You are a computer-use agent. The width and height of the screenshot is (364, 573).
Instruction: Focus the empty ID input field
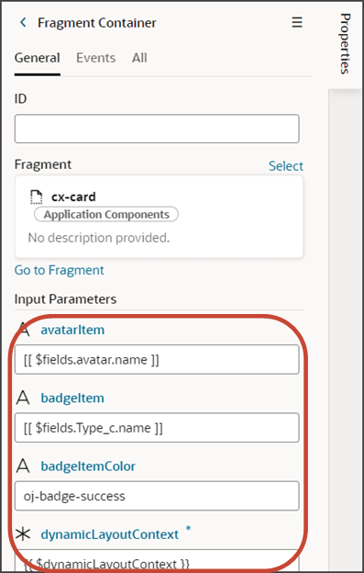click(157, 129)
